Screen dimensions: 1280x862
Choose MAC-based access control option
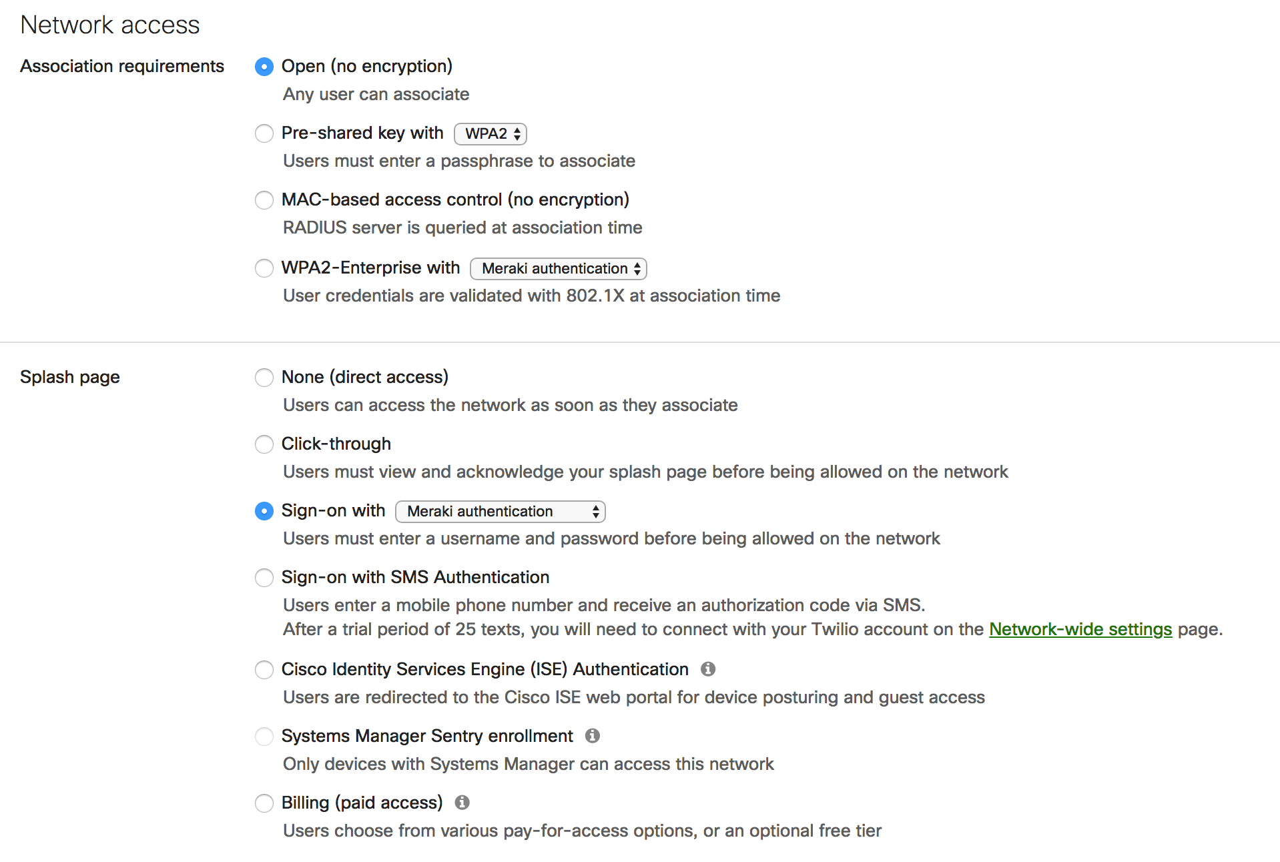click(264, 200)
